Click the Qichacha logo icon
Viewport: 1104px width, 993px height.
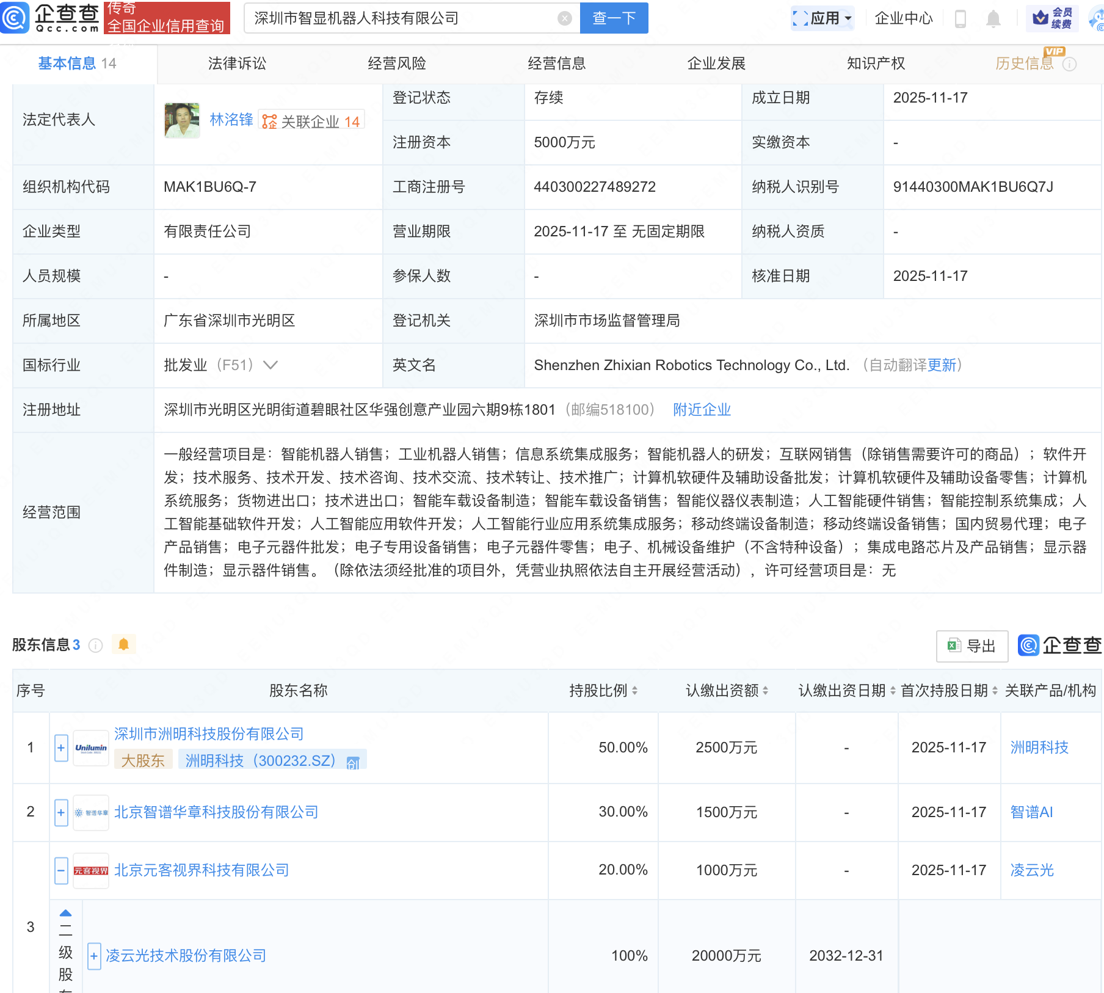15,18
